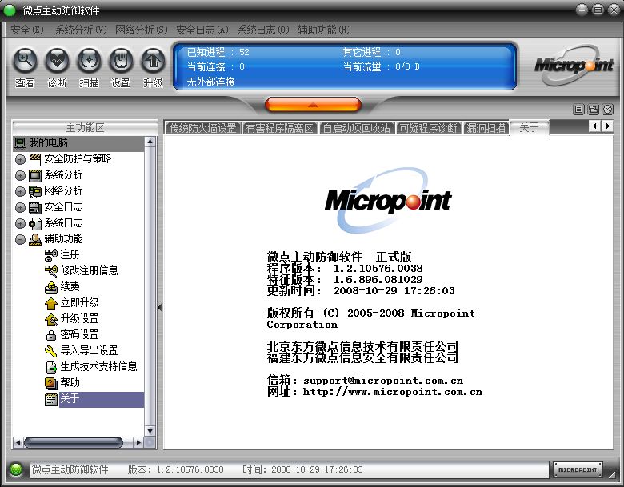Click the 系统分析 tree icon
The image size is (624, 487).
35,175
